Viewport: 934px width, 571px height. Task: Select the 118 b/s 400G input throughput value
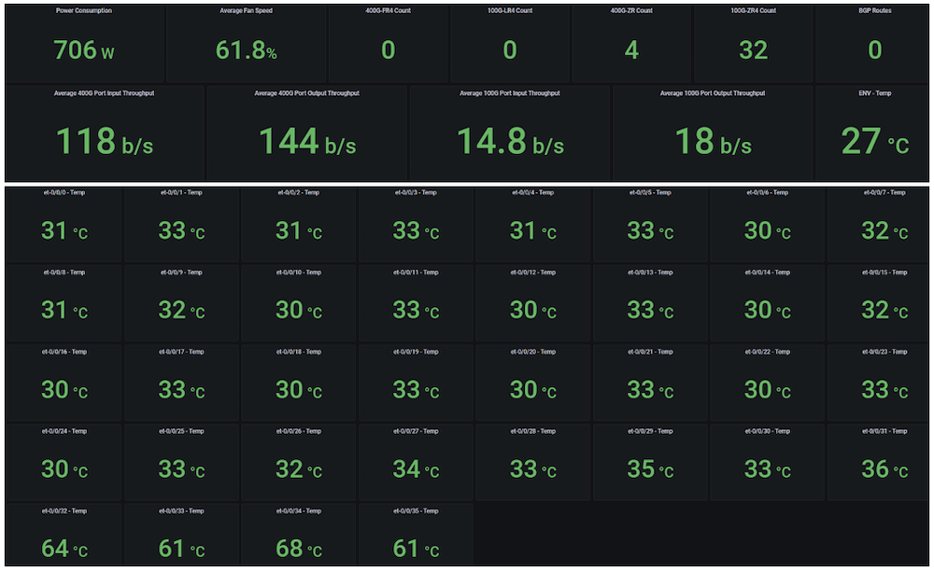105,142
